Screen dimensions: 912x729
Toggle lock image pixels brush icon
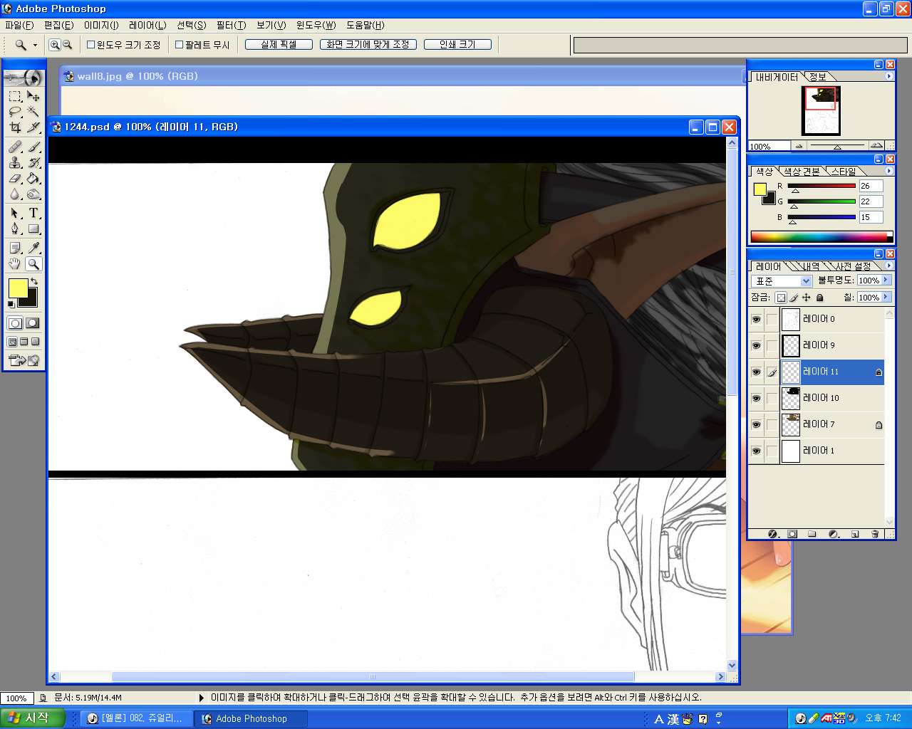(x=794, y=298)
